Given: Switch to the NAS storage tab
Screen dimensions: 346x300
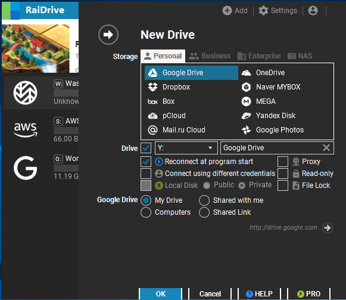Looking at the screenshot, I should [300, 56].
